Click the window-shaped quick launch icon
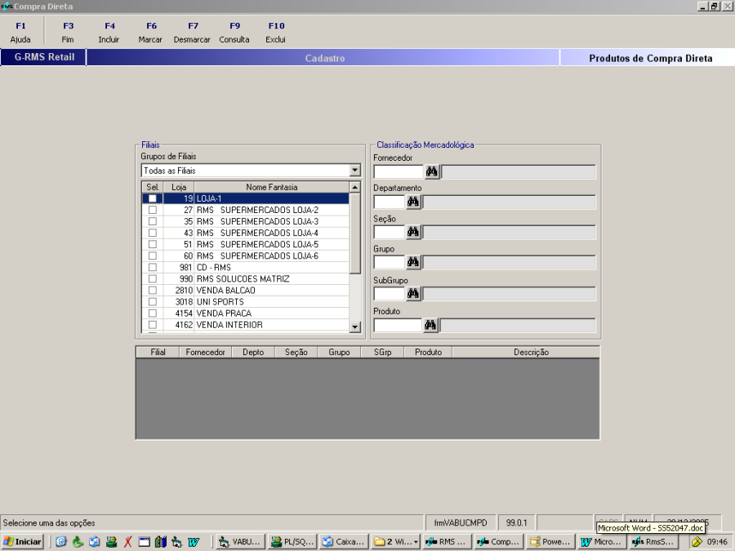The image size is (735, 551). click(x=145, y=542)
